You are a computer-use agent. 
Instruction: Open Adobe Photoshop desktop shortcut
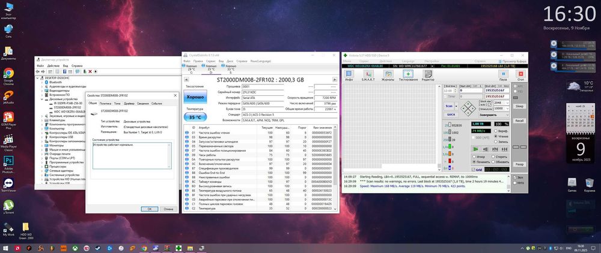[x=8, y=164]
